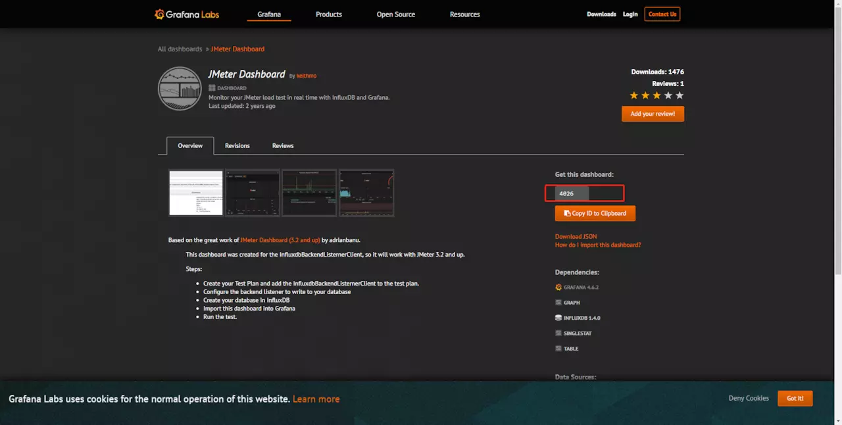Click Add your review button
The image size is (842, 425).
pyautogui.click(x=653, y=114)
